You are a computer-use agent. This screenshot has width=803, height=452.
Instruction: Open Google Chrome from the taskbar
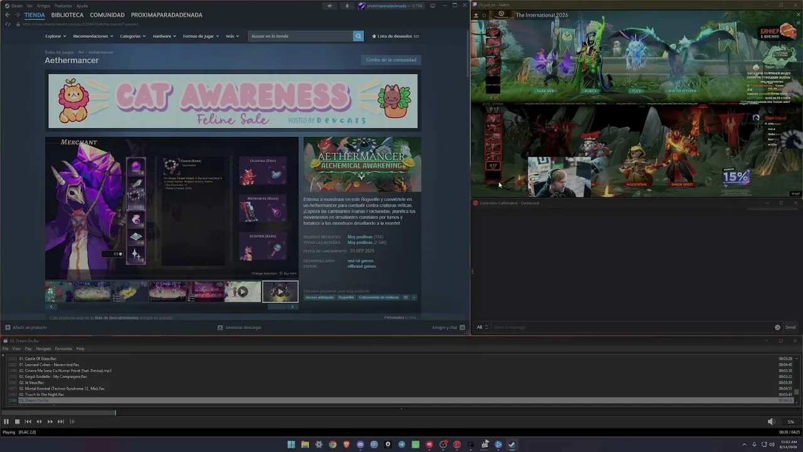(x=332, y=444)
